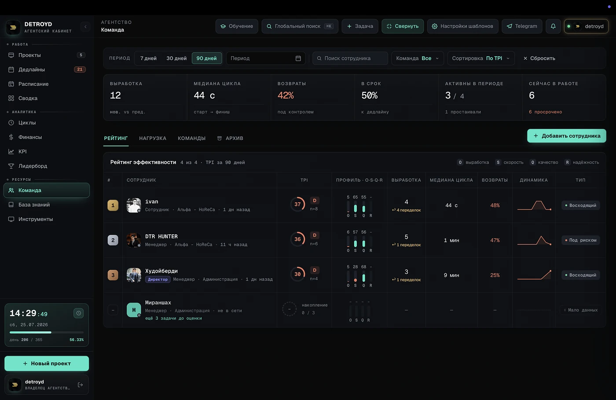Click the calendar icon in Период field

pyautogui.click(x=298, y=58)
